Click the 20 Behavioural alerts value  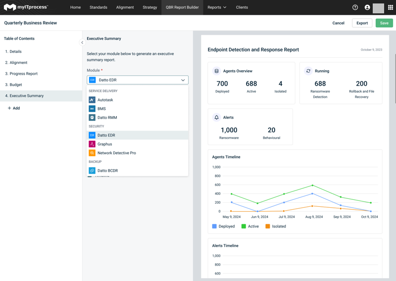pyautogui.click(x=271, y=130)
